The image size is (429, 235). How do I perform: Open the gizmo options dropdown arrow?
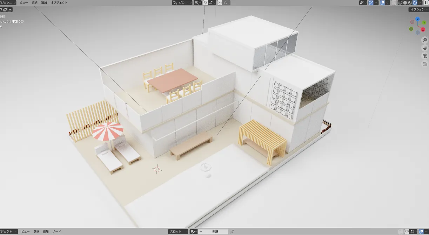tap(376, 2)
